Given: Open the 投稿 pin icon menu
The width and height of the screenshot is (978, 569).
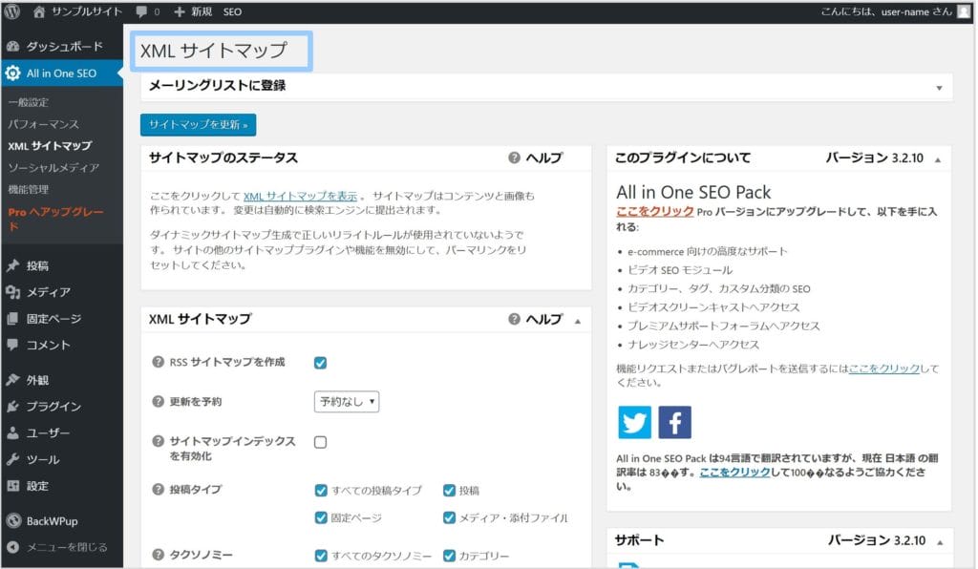Looking at the screenshot, I should coord(12,265).
